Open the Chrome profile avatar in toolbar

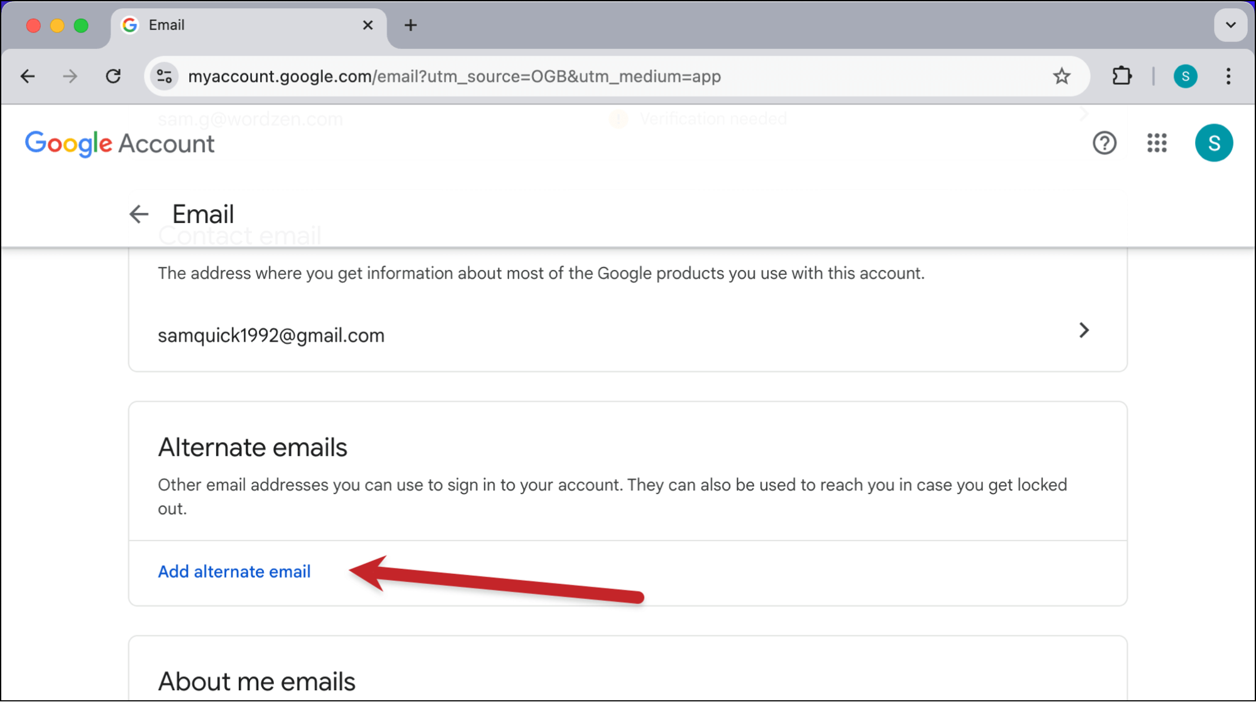[1185, 77]
